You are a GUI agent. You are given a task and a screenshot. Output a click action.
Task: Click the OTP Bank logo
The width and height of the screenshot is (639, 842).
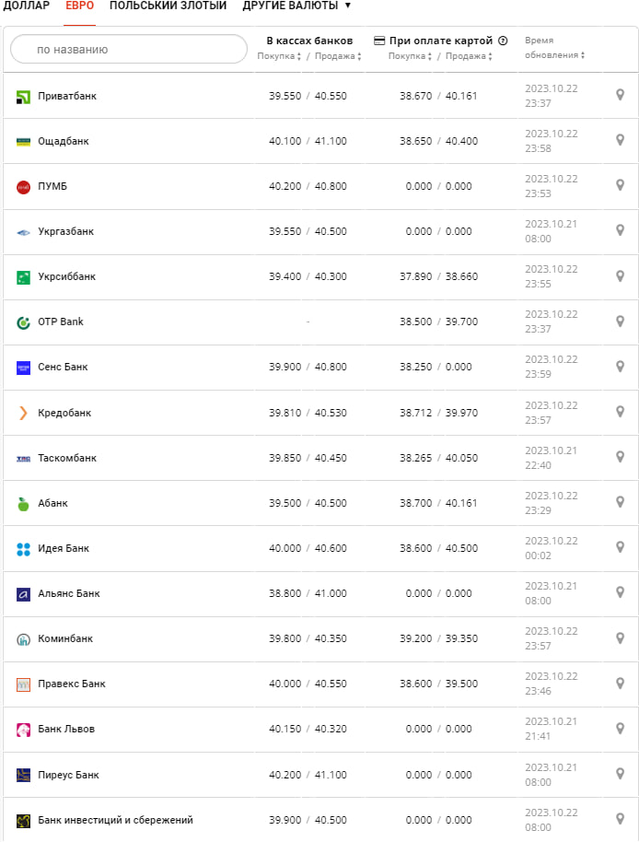[24, 322]
